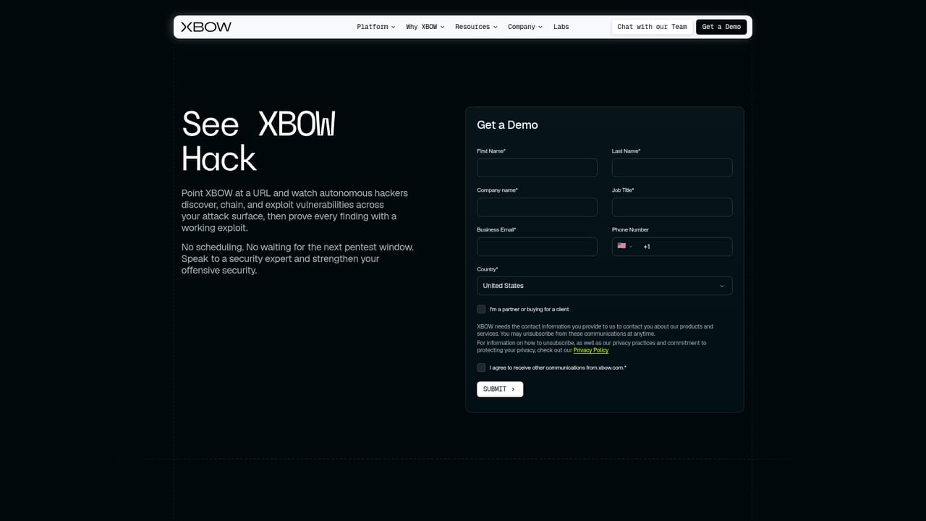This screenshot has height=521, width=926.
Task: Click Chat with our Team button
Action: 653,27
